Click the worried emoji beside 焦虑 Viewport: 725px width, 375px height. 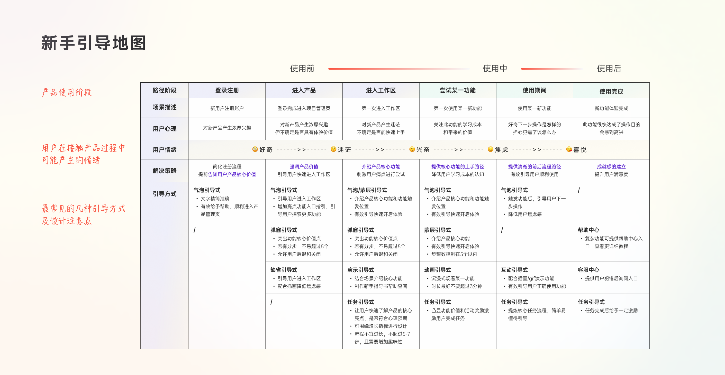(x=491, y=149)
